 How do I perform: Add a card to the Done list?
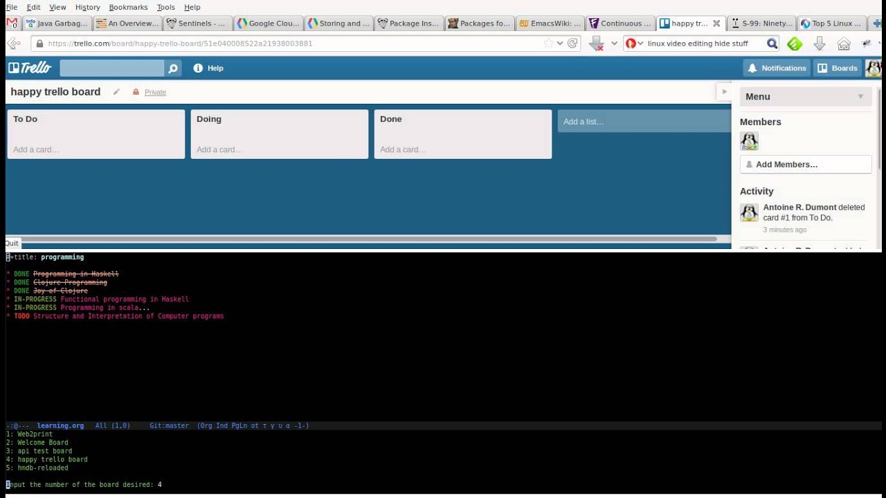click(x=403, y=149)
